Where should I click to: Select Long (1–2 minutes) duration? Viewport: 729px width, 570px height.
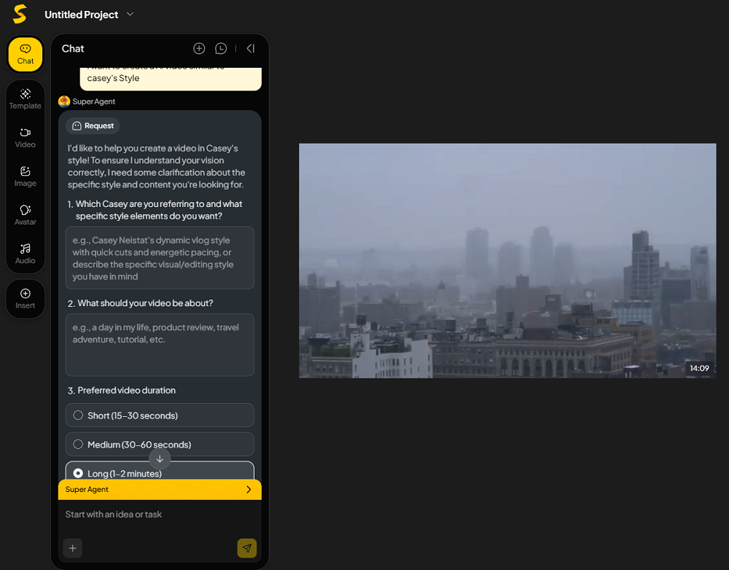[x=79, y=473]
